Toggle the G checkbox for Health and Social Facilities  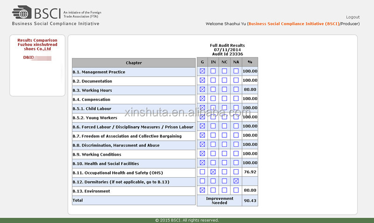pyautogui.click(x=202, y=163)
